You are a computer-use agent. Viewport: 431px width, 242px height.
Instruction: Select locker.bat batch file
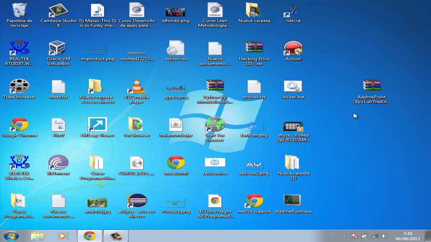click(293, 87)
